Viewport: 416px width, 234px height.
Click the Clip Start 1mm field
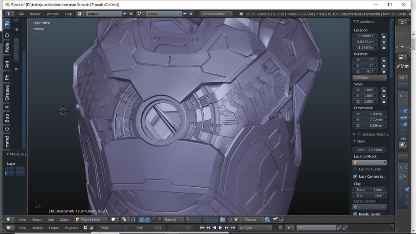coord(369,189)
